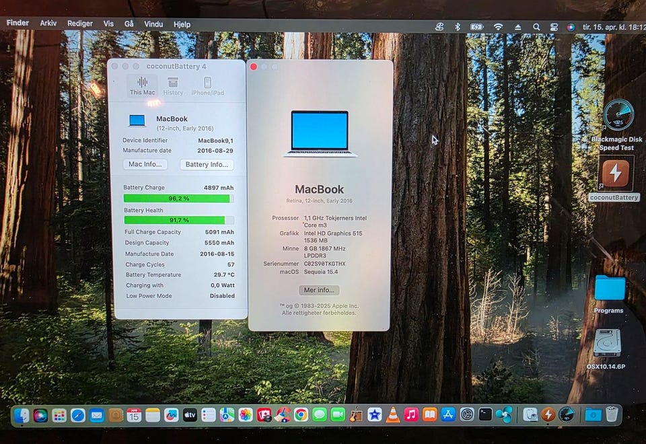The height and width of the screenshot is (444, 646).
Task: Open the Hjelp menu
Action: coord(182,25)
